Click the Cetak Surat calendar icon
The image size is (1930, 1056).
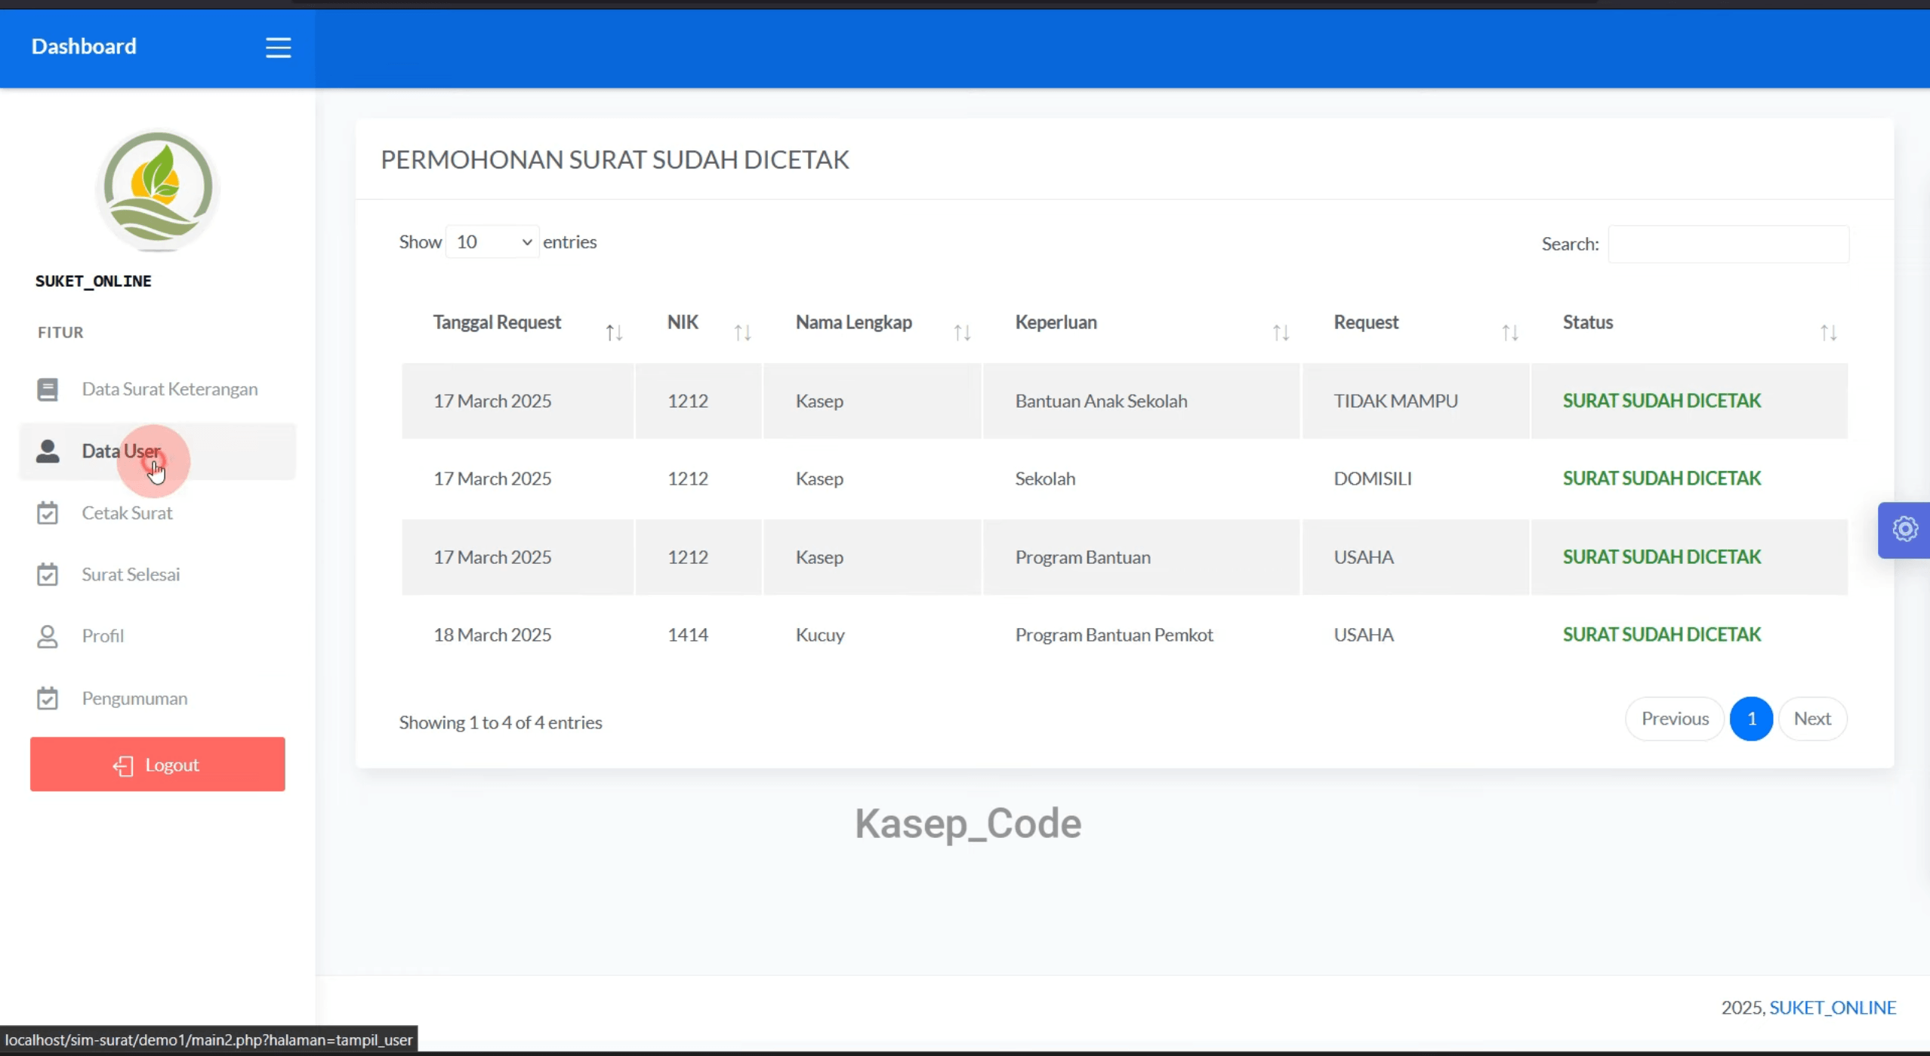48,513
